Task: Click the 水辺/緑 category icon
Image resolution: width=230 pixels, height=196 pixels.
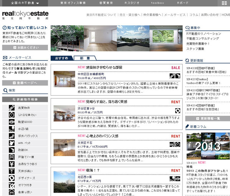Action: tap(11, 129)
